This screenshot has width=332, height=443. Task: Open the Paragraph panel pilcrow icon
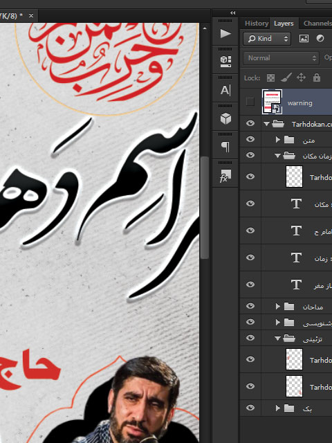pyautogui.click(x=225, y=147)
